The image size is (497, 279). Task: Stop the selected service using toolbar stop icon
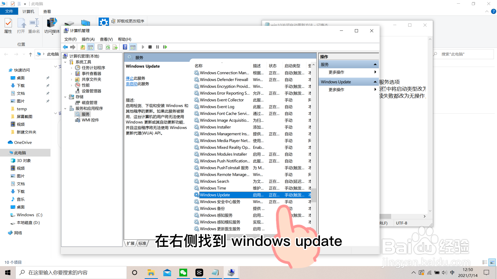pos(150,47)
